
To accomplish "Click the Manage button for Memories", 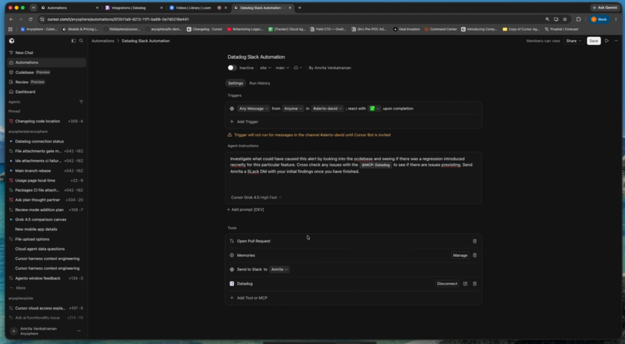I will [460, 255].
